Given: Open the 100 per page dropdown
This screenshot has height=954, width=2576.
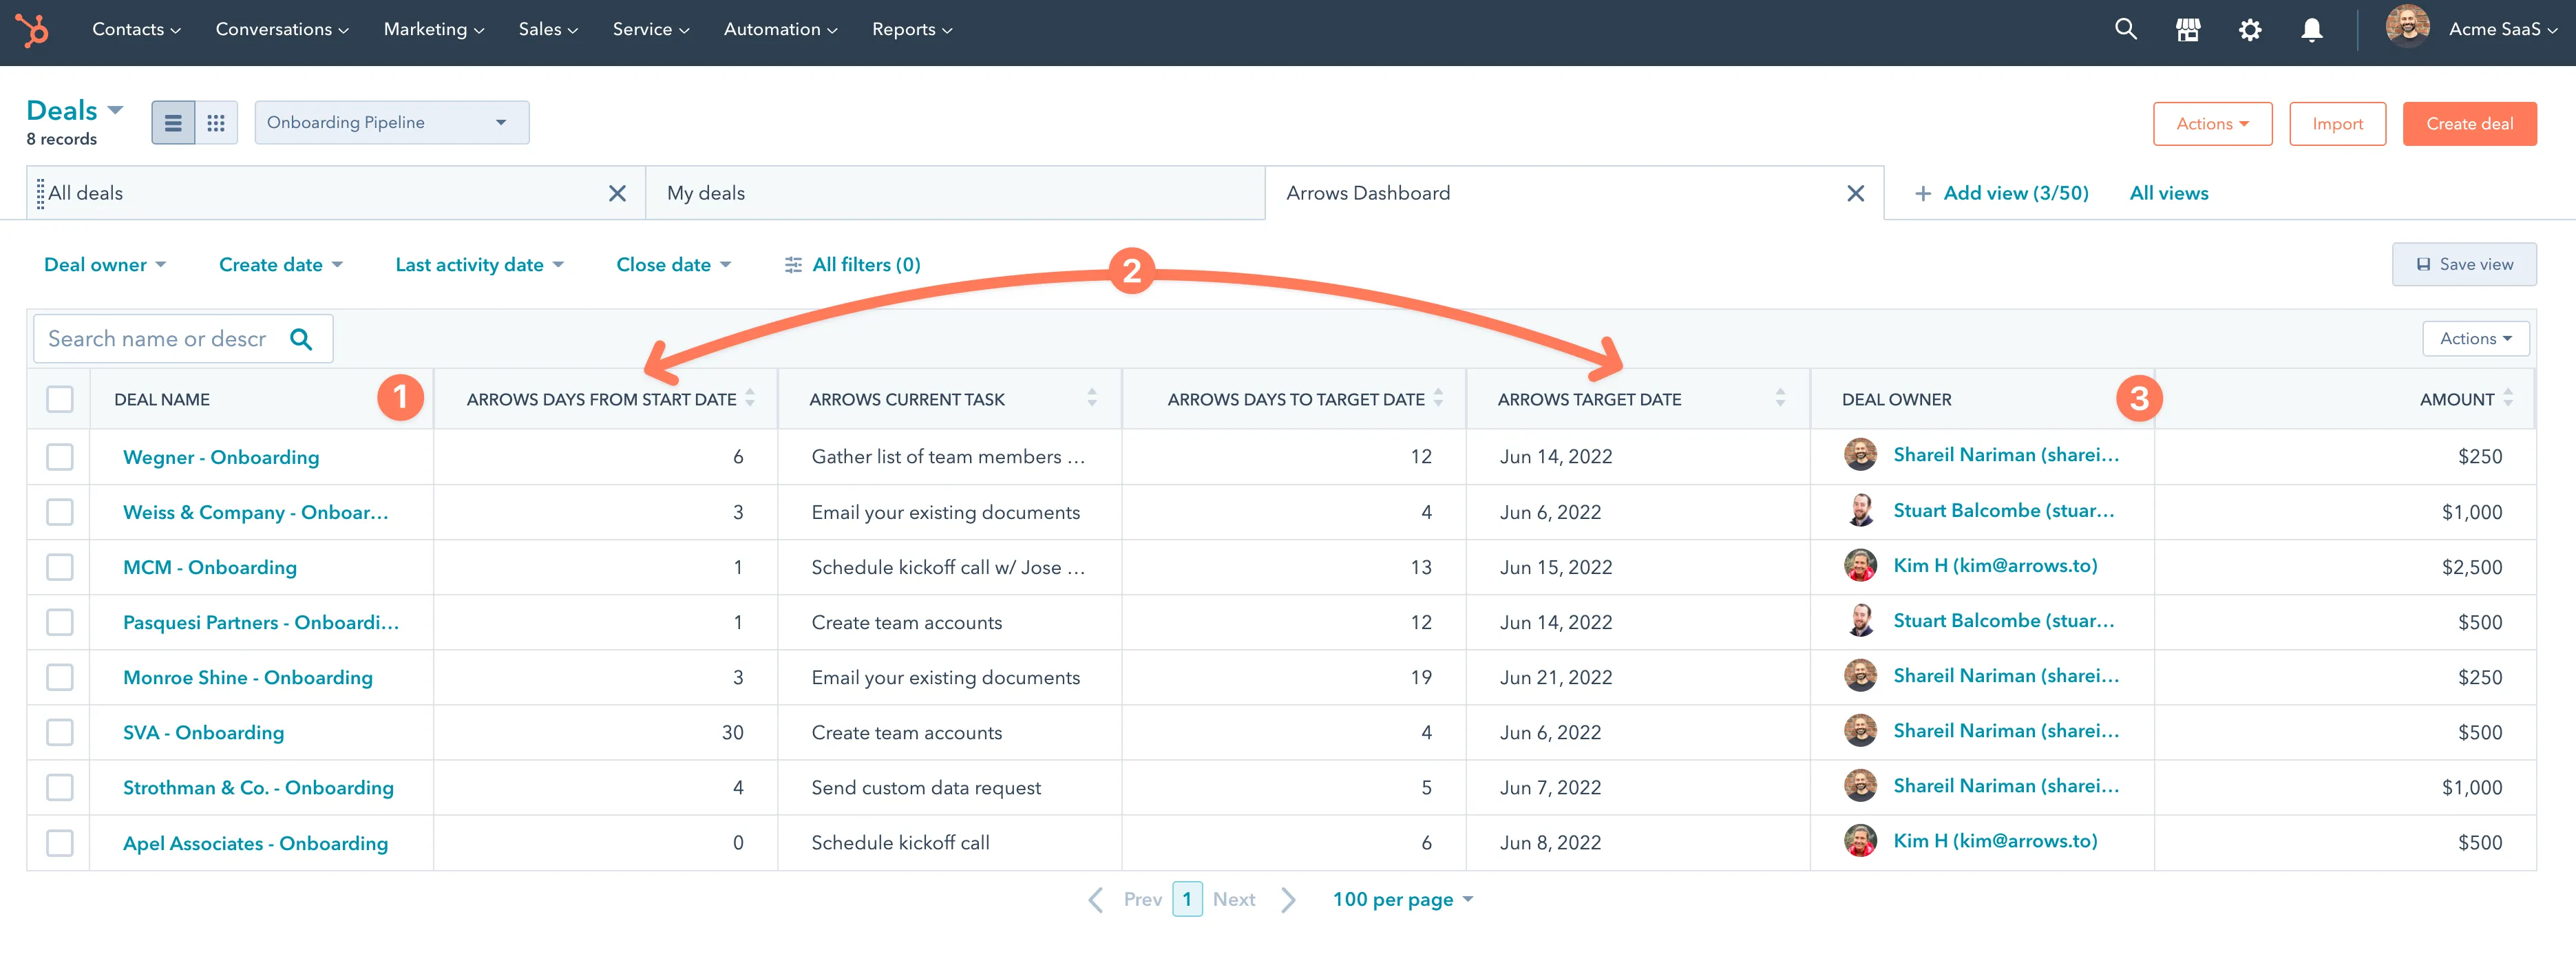Looking at the screenshot, I should click(1400, 899).
